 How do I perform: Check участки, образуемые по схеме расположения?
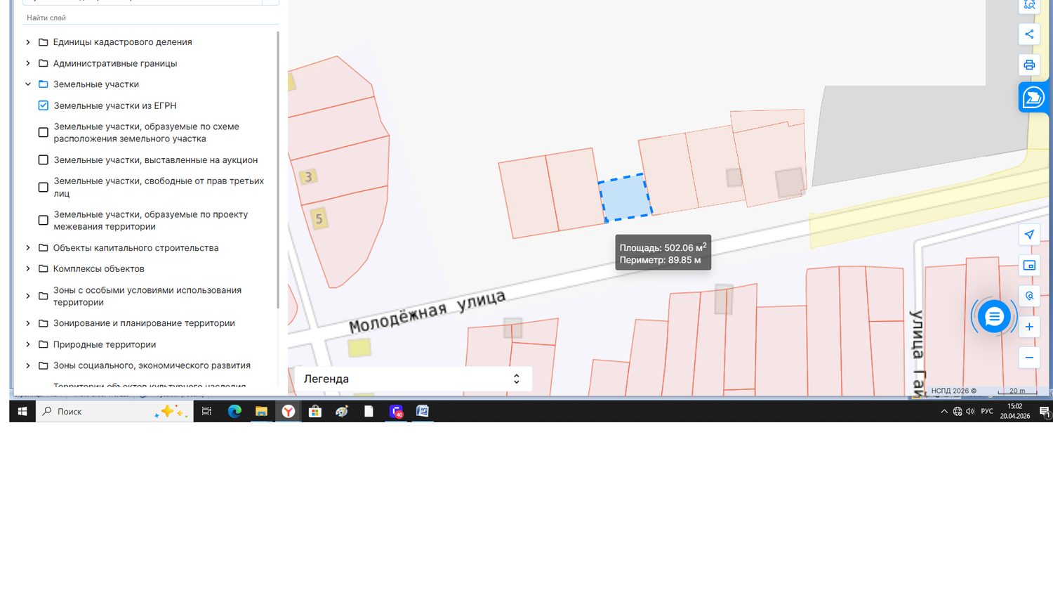tap(43, 132)
